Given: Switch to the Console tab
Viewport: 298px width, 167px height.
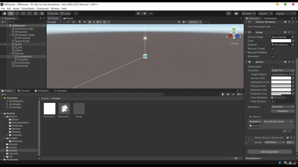Looking at the screenshot, I should click(x=24, y=91).
